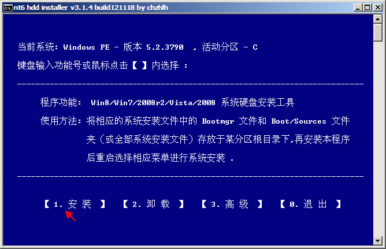Viewport: 386px width, 249px height.
Task: Choose option 2. 卸载 to uninstall
Action: coord(154,204)
